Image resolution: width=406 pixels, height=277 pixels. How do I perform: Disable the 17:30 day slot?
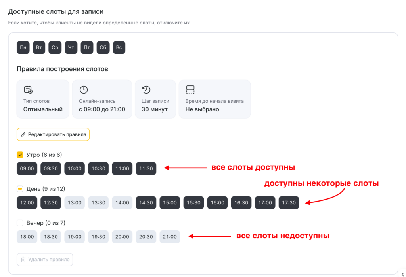289,202
